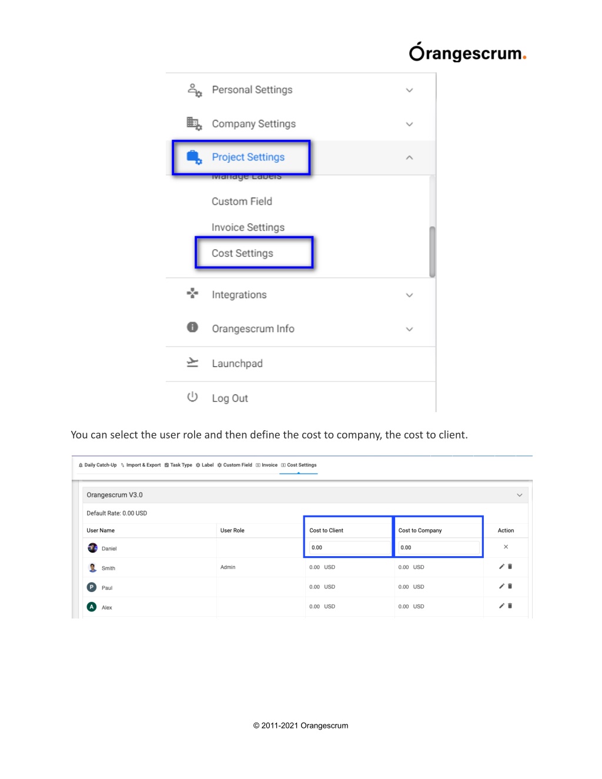Expand Personal Settings with its chevron
The height and width of the screenshot is (779, 602).
(410, 90)
